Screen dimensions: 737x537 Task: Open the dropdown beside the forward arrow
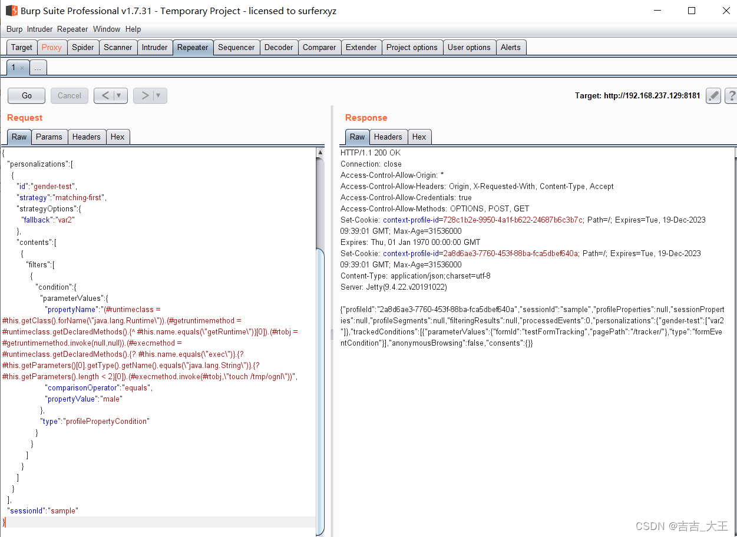point(159,95)
